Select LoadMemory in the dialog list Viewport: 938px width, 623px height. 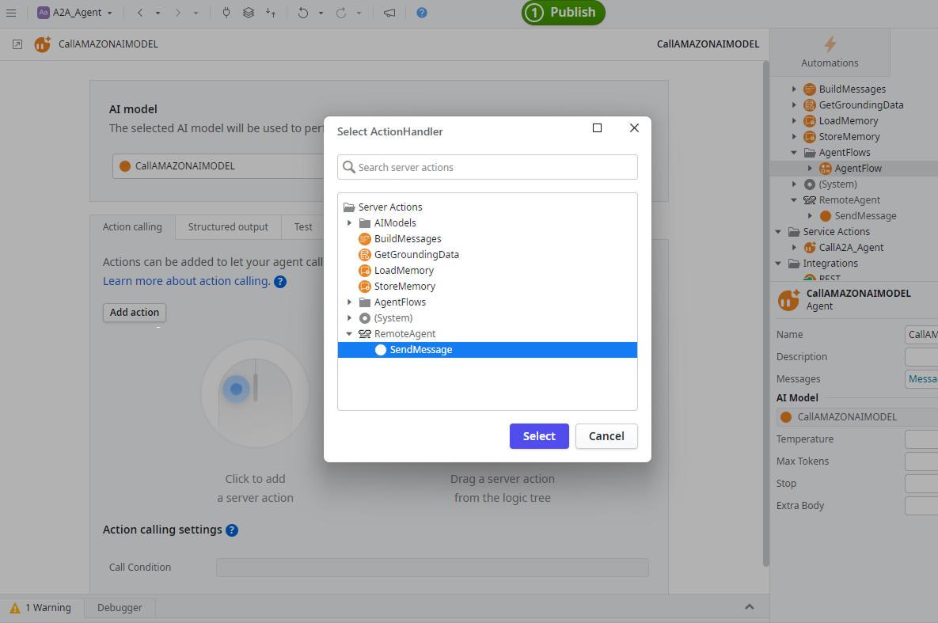coord(404,271)
